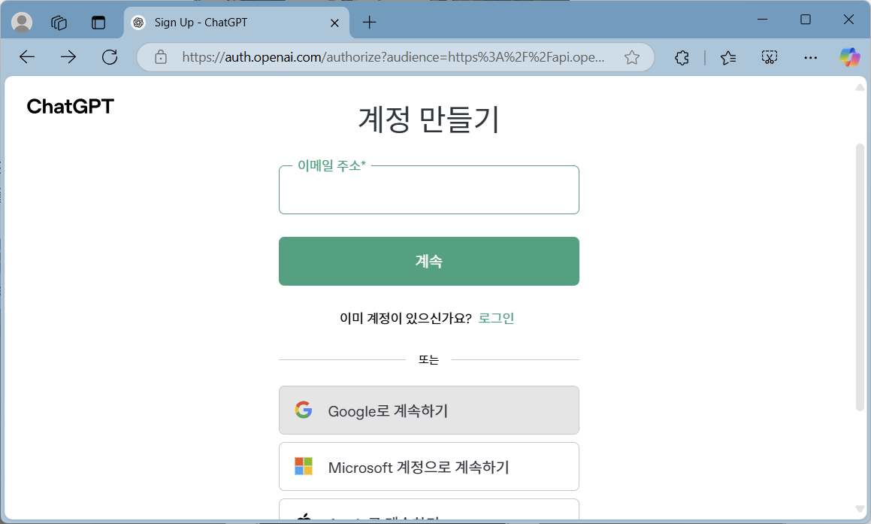Screen dimensions: 871x524
Task: View site information lock icon
Action: (161, 56)
